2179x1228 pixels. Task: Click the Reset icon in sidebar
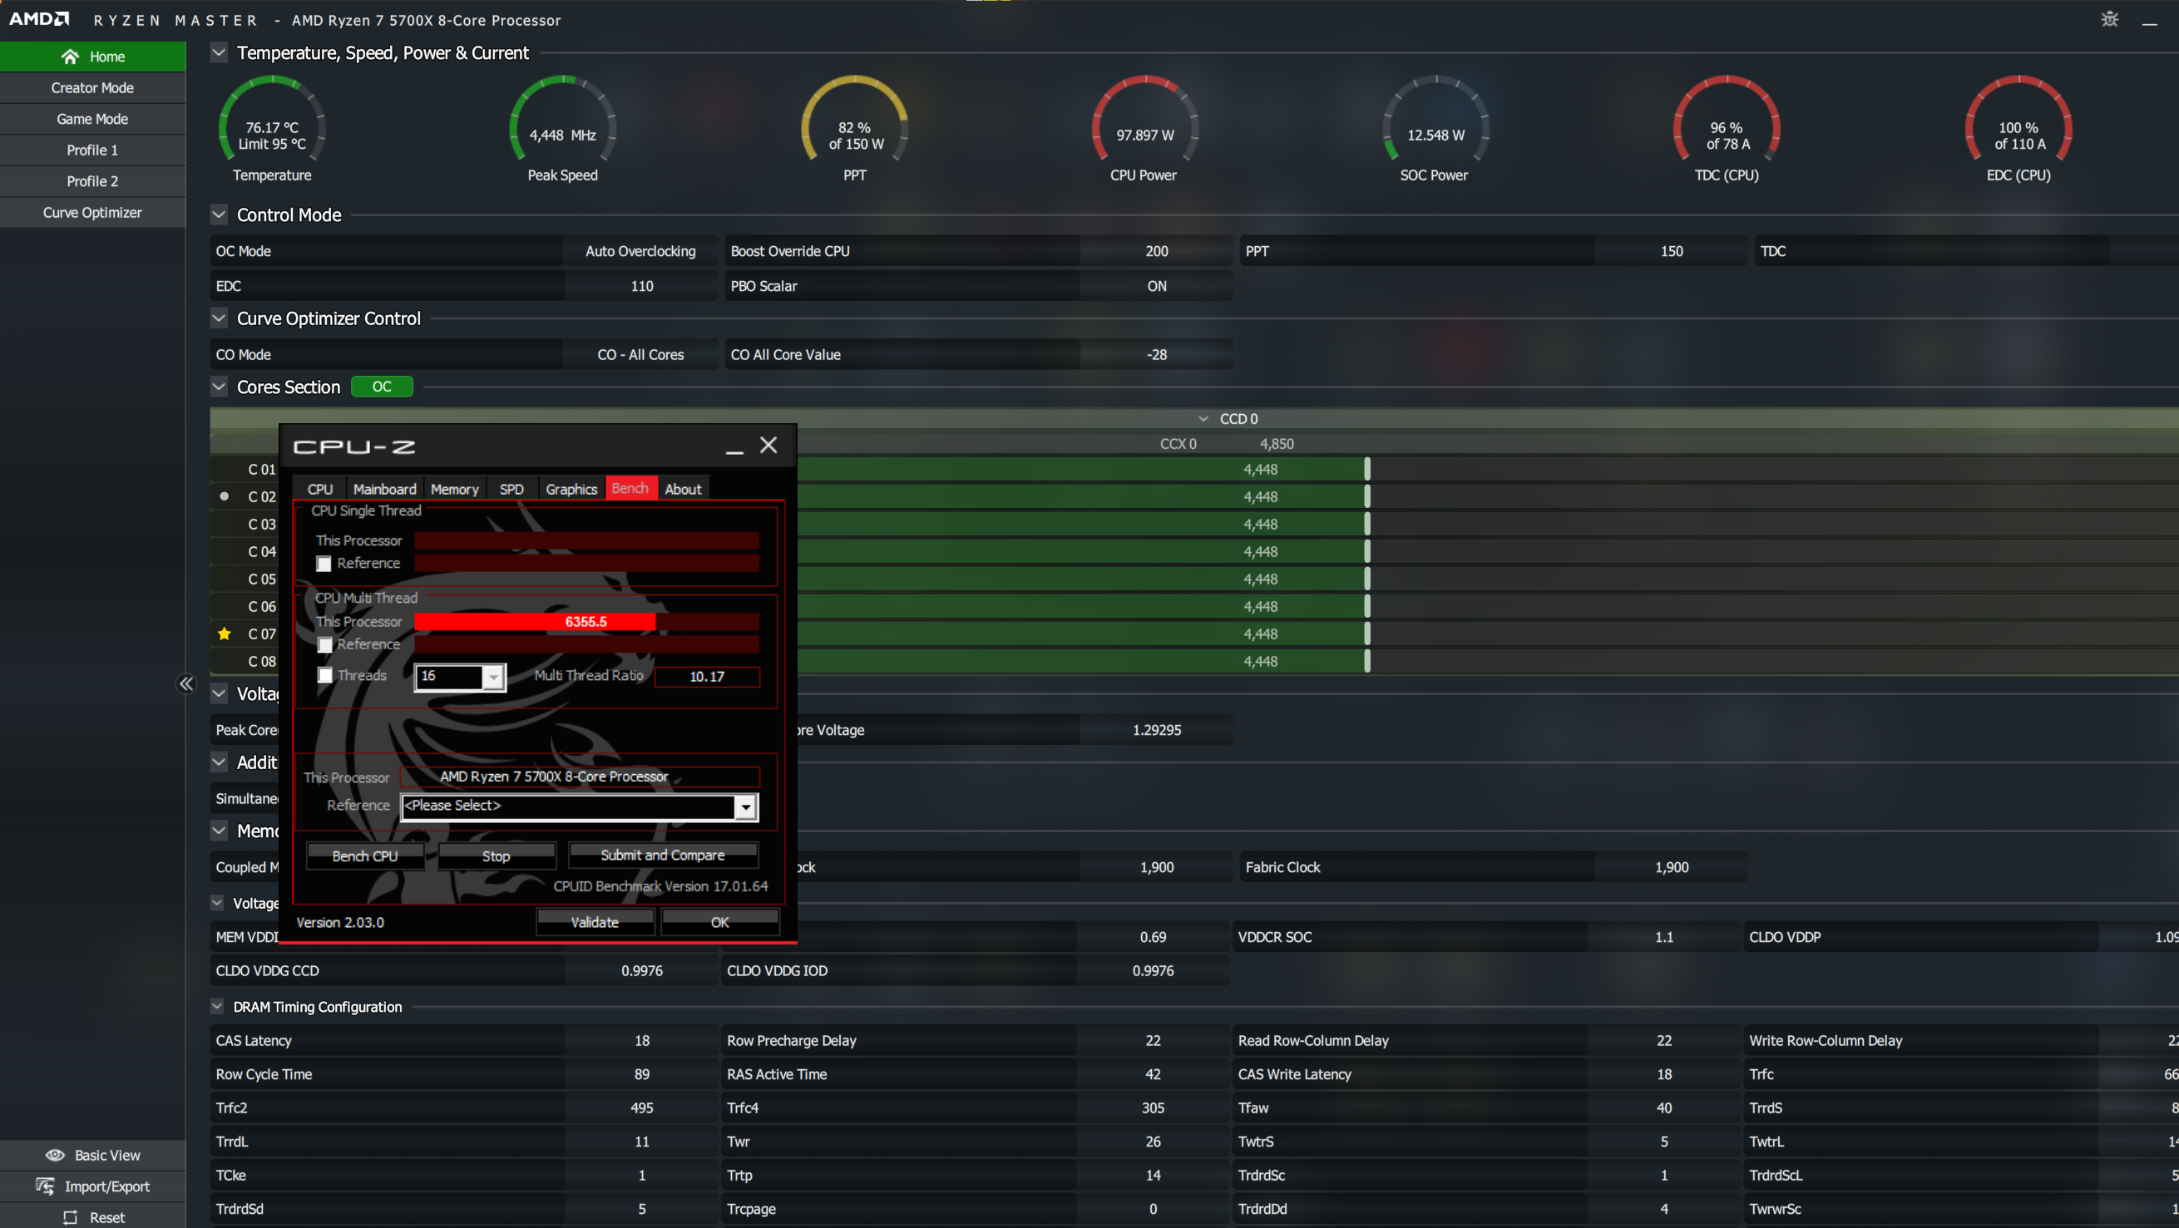(70, 1217)
